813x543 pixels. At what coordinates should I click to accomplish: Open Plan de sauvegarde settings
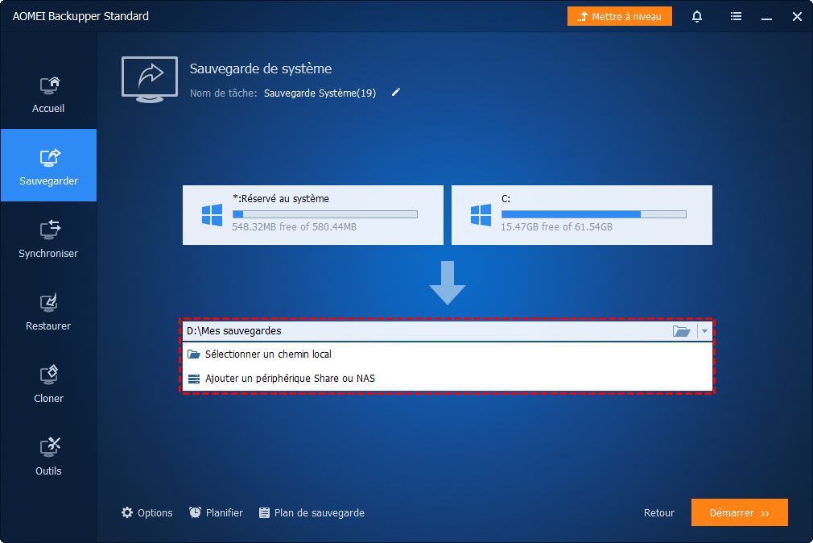tap(312, 513)
